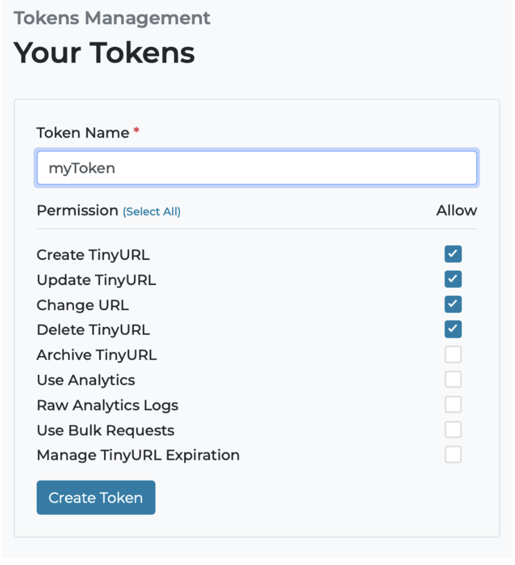Enable Use Bulk Requests checkbox

pyautogui.click(x=453, y=430)
